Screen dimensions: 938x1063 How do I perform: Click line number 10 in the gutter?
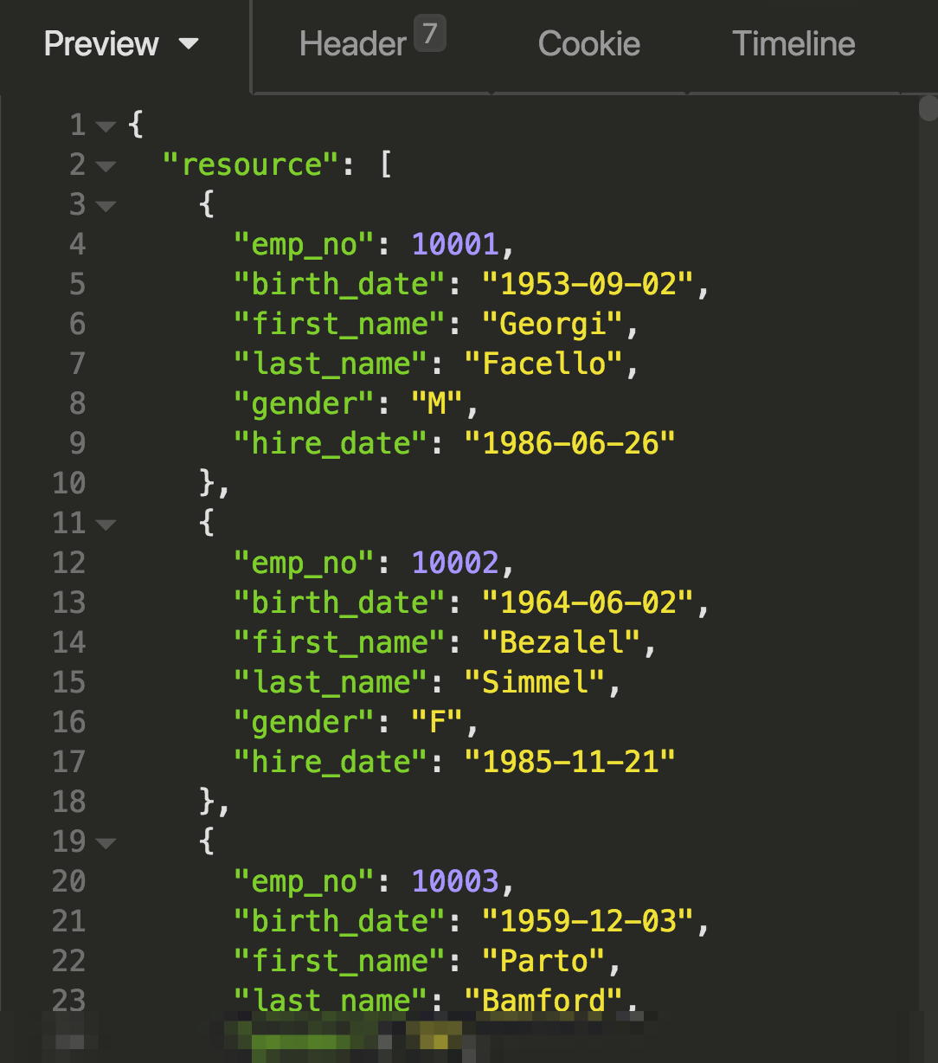(67, 484)
